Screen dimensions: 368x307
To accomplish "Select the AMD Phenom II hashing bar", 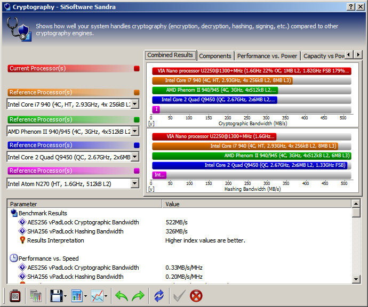I will (x=252, y=156).
